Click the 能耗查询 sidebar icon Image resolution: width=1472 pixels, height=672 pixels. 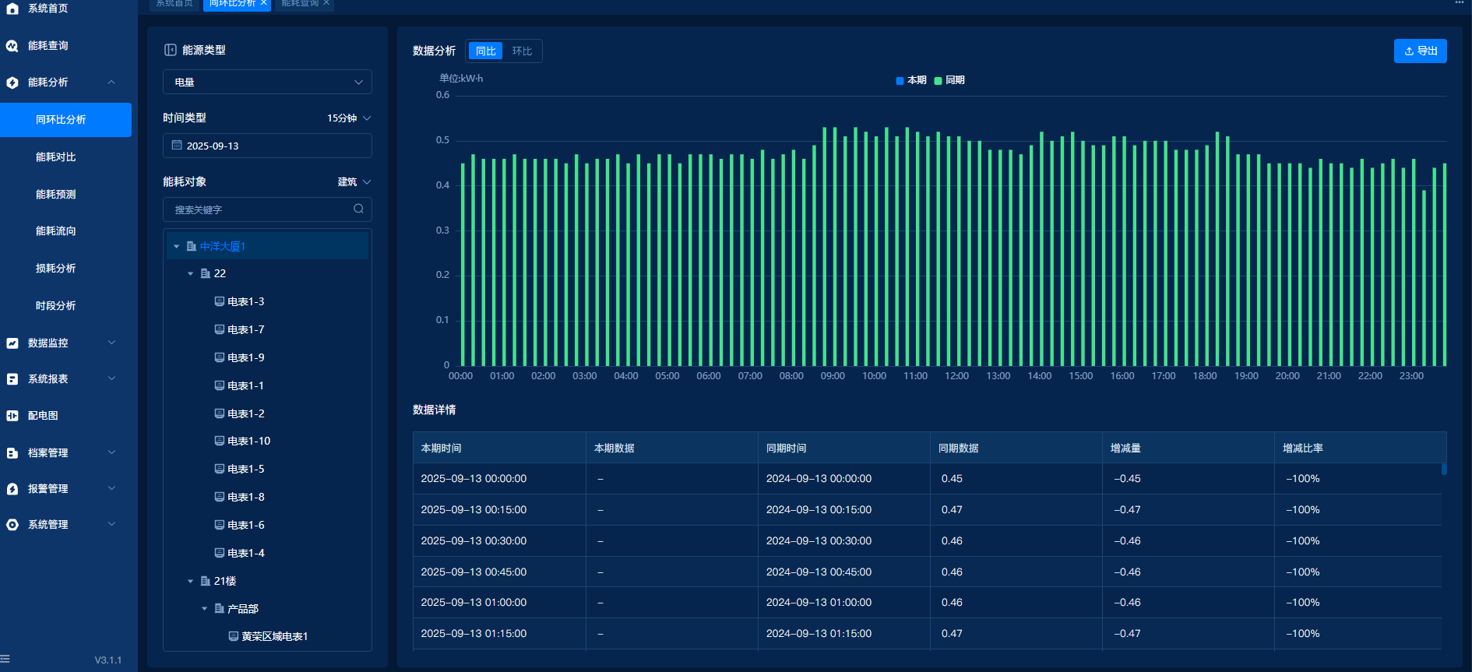[12, 46]
